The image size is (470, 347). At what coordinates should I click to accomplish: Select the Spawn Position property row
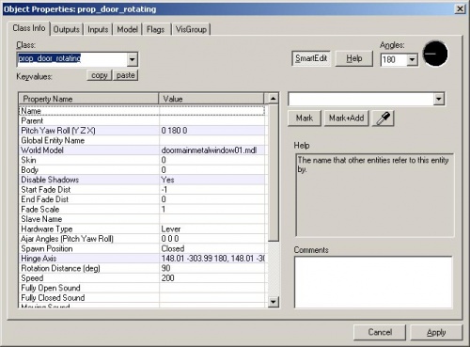(142, 248)
